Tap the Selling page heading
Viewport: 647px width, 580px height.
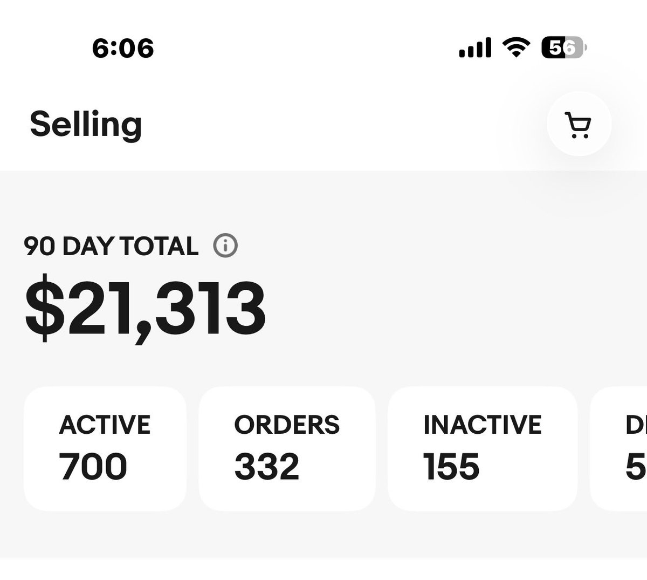click(x=86, y=125)
